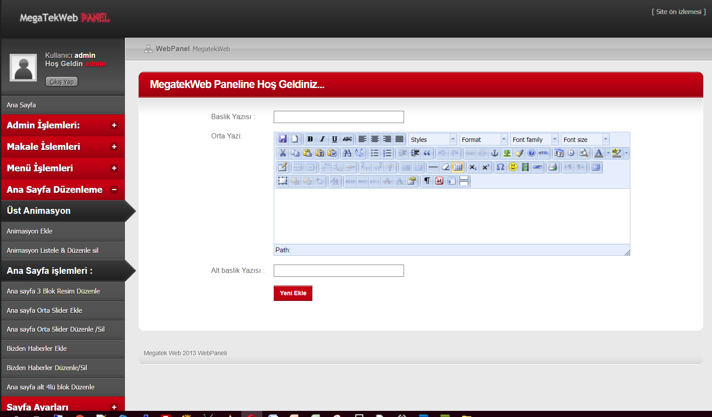Screen dimensions: 712x417
Task: Open the Font family dropdown
Action: tap(534, 140)
